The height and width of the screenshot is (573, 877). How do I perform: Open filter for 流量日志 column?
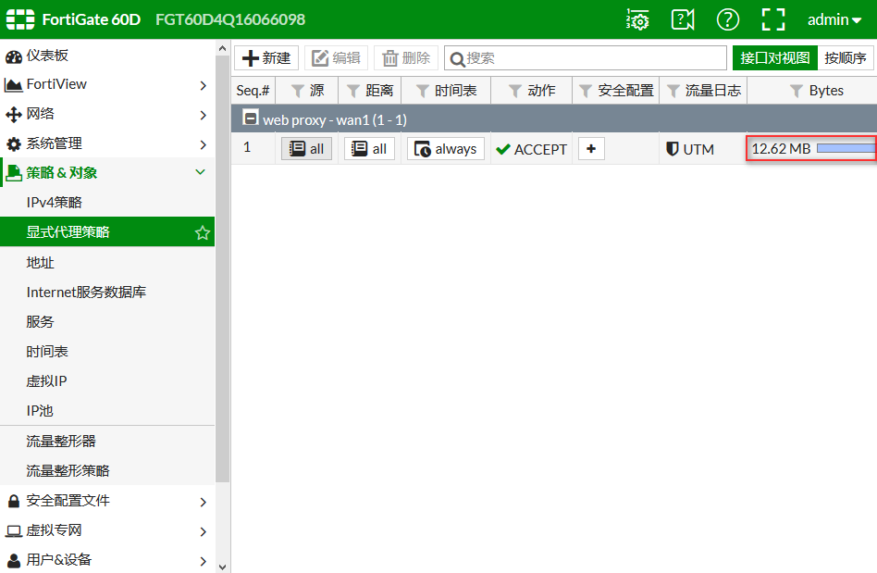coord(673,92)
